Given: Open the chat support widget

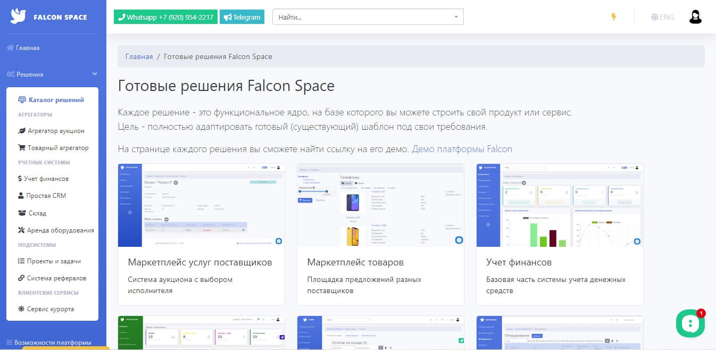Looking at the screenshot, I should [x=690, y=323].
